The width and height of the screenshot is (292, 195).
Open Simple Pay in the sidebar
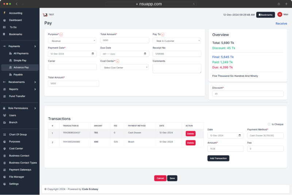click(20, 60)
